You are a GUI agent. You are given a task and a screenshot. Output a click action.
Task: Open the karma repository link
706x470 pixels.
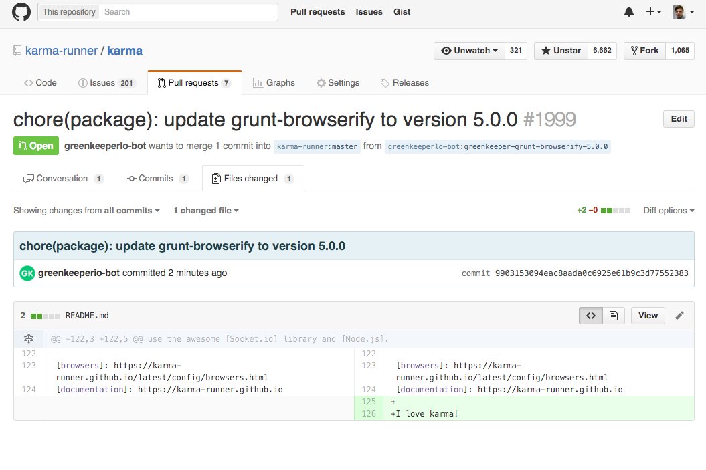coord(124,51)
